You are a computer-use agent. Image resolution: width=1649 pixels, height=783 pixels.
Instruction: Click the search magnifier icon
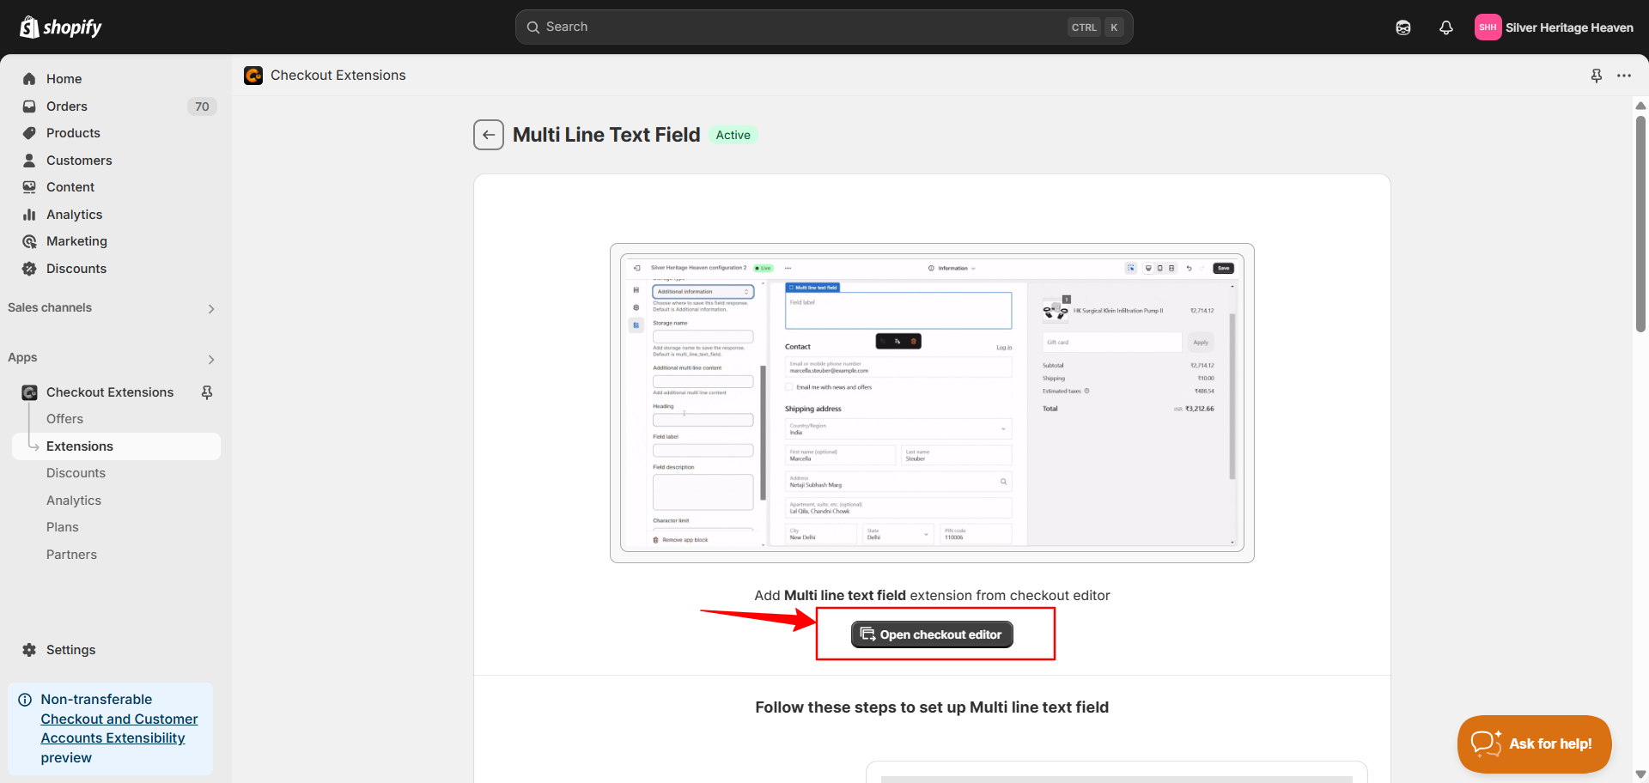point(533,27)
